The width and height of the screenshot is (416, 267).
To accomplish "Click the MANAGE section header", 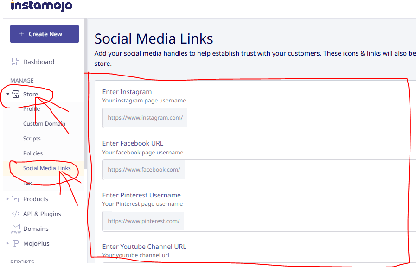I will click(22, 80).
